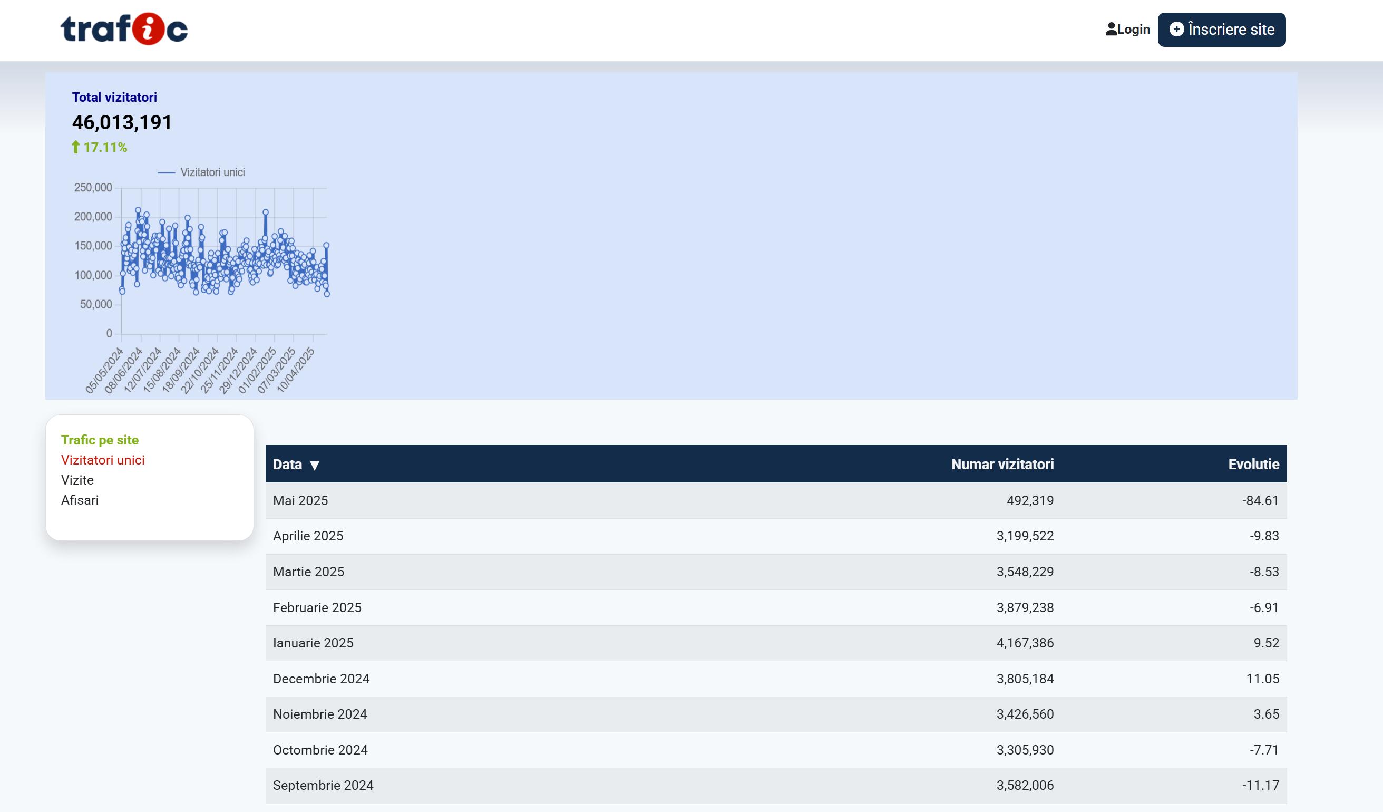Select Vizitatori unici in sidebar

(x=103, y=460)
